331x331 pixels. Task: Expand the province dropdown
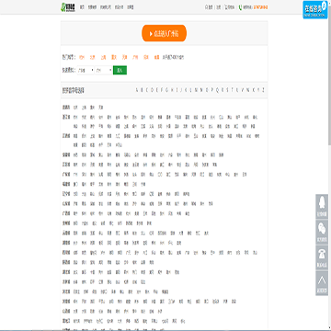(x=86, y=71)
